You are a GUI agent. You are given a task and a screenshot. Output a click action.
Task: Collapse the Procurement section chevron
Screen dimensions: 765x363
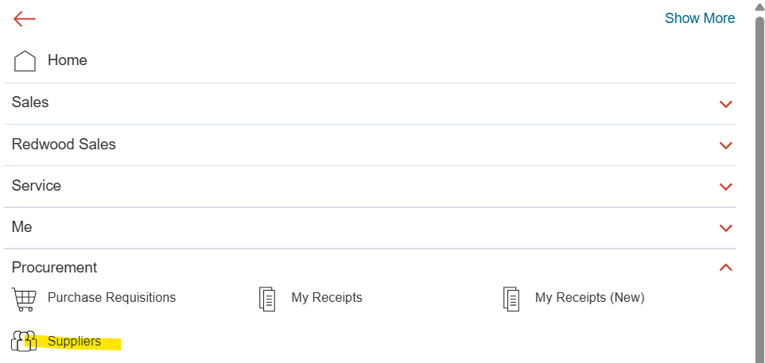click(726, 267)
